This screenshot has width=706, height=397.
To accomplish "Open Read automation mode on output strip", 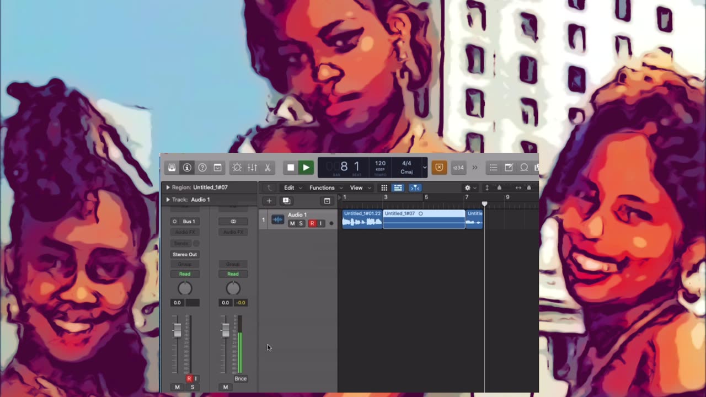I will [x=233, y=274].
